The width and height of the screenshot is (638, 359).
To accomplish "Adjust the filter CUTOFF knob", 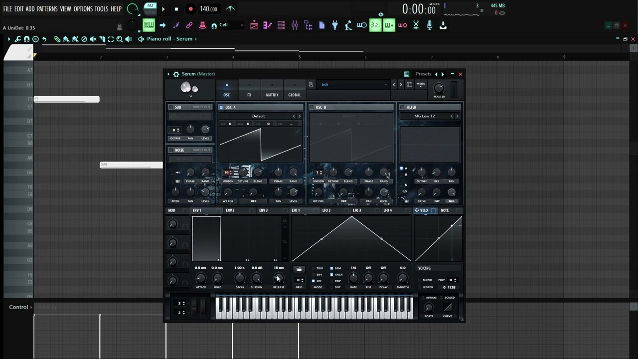I will 421,172.
